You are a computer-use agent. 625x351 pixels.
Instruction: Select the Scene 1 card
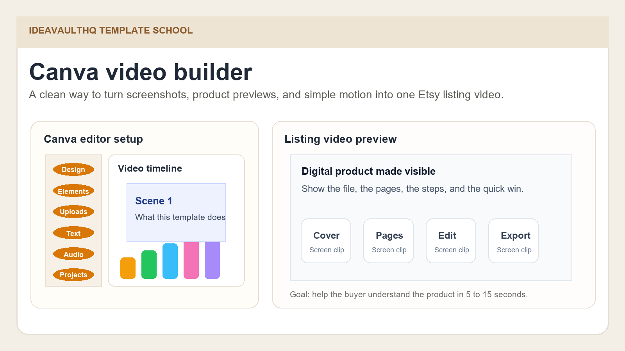tap(176, 213)
